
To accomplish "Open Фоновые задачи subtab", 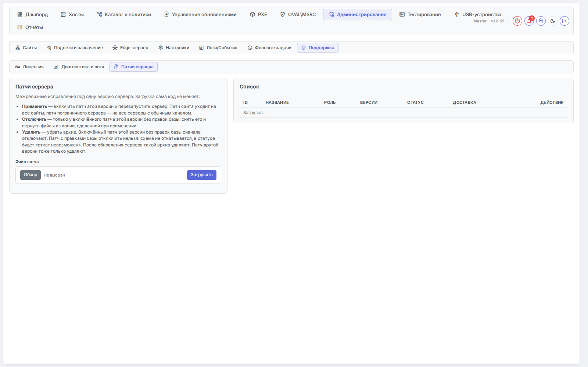I will click(x=269, y=48).
